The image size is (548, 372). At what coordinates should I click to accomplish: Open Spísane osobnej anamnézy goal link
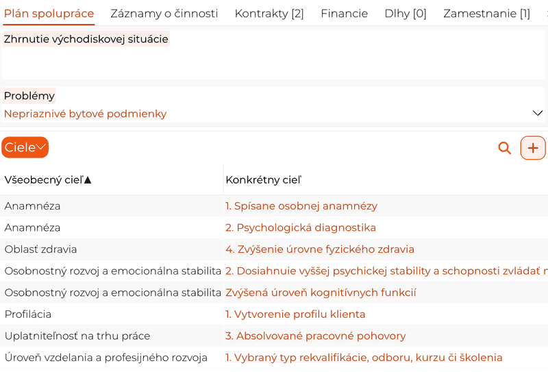(x=301, y=206)
